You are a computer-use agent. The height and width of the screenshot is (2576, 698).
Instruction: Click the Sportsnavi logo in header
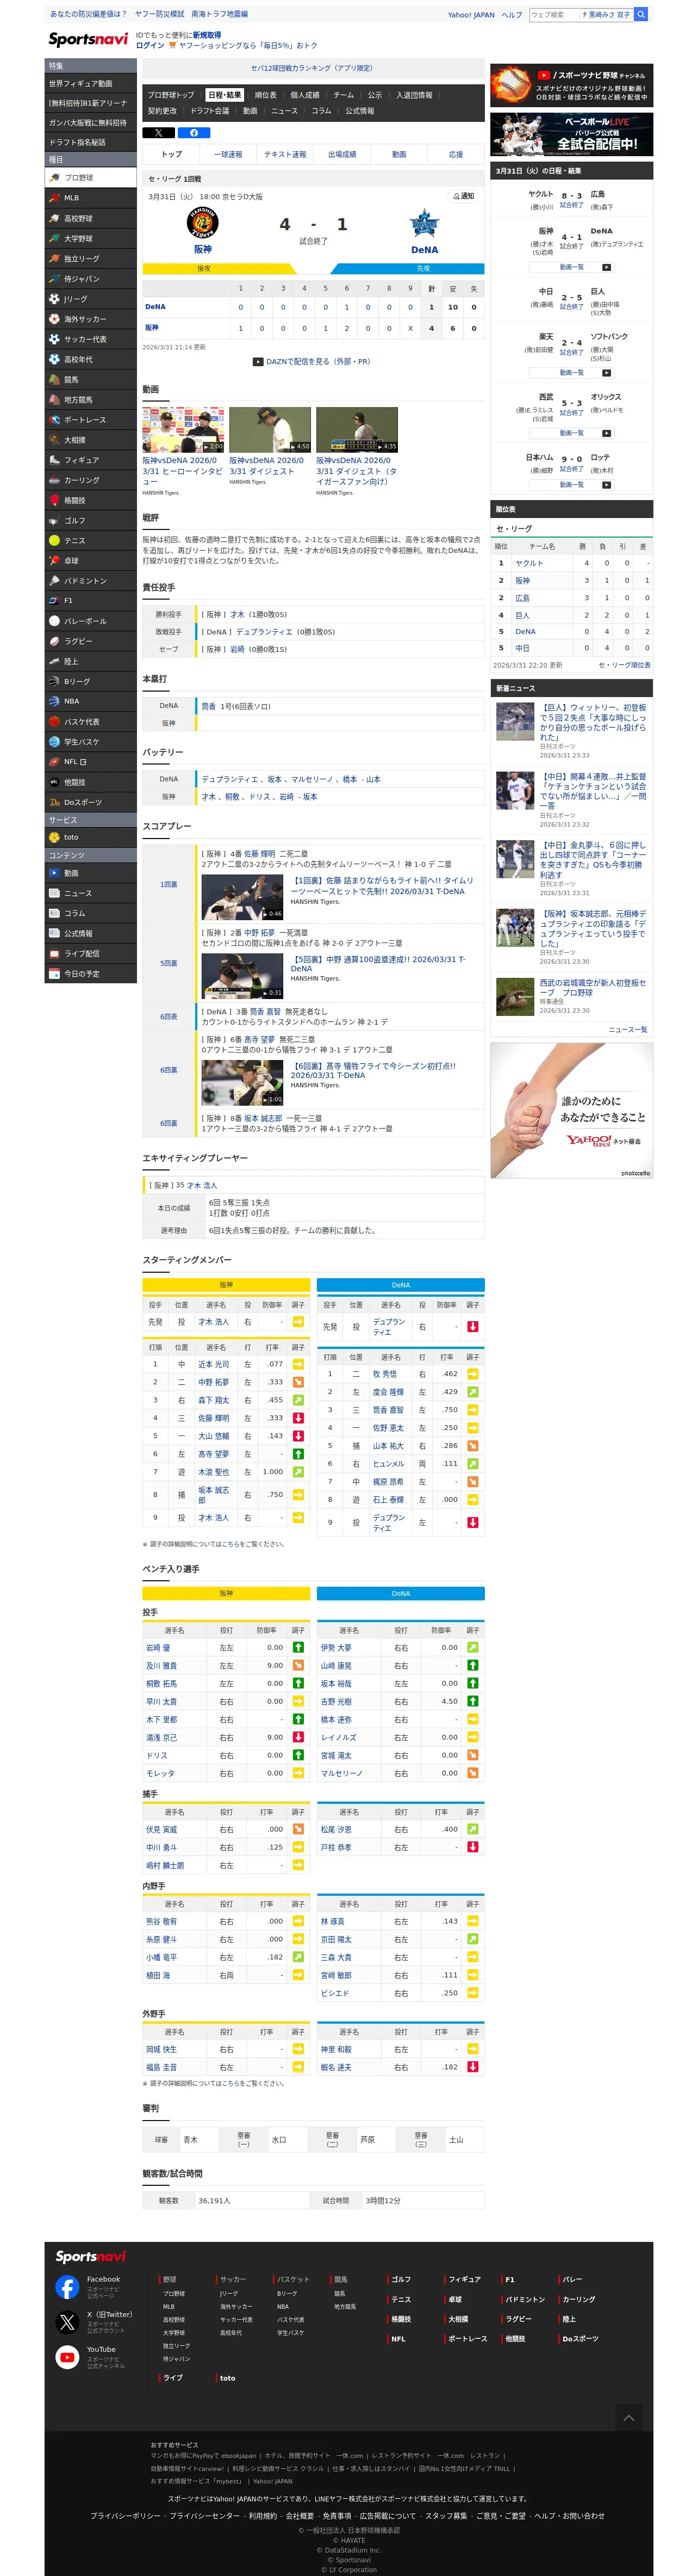(89, 39)
